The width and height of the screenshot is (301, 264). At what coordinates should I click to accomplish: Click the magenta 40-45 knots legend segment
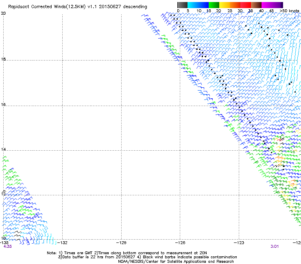(x=267, y=5)
